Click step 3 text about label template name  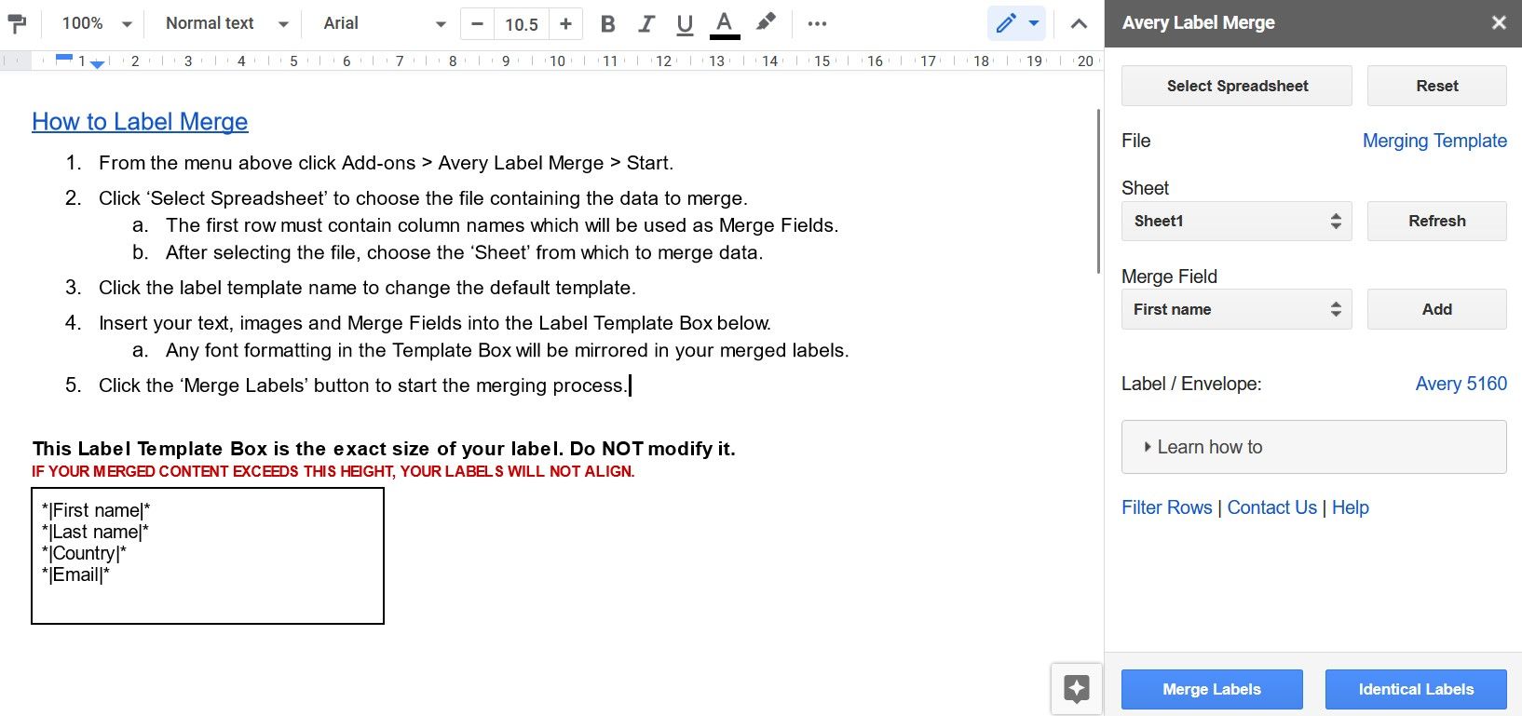click(367, 288)
